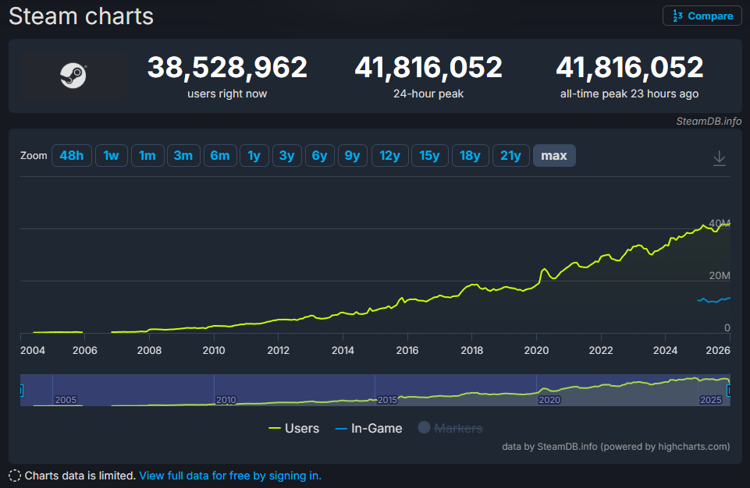Zoom chart to 1m range
This screenshot has height=488, width=750.
pyautogui.click(x=147, y=156)
